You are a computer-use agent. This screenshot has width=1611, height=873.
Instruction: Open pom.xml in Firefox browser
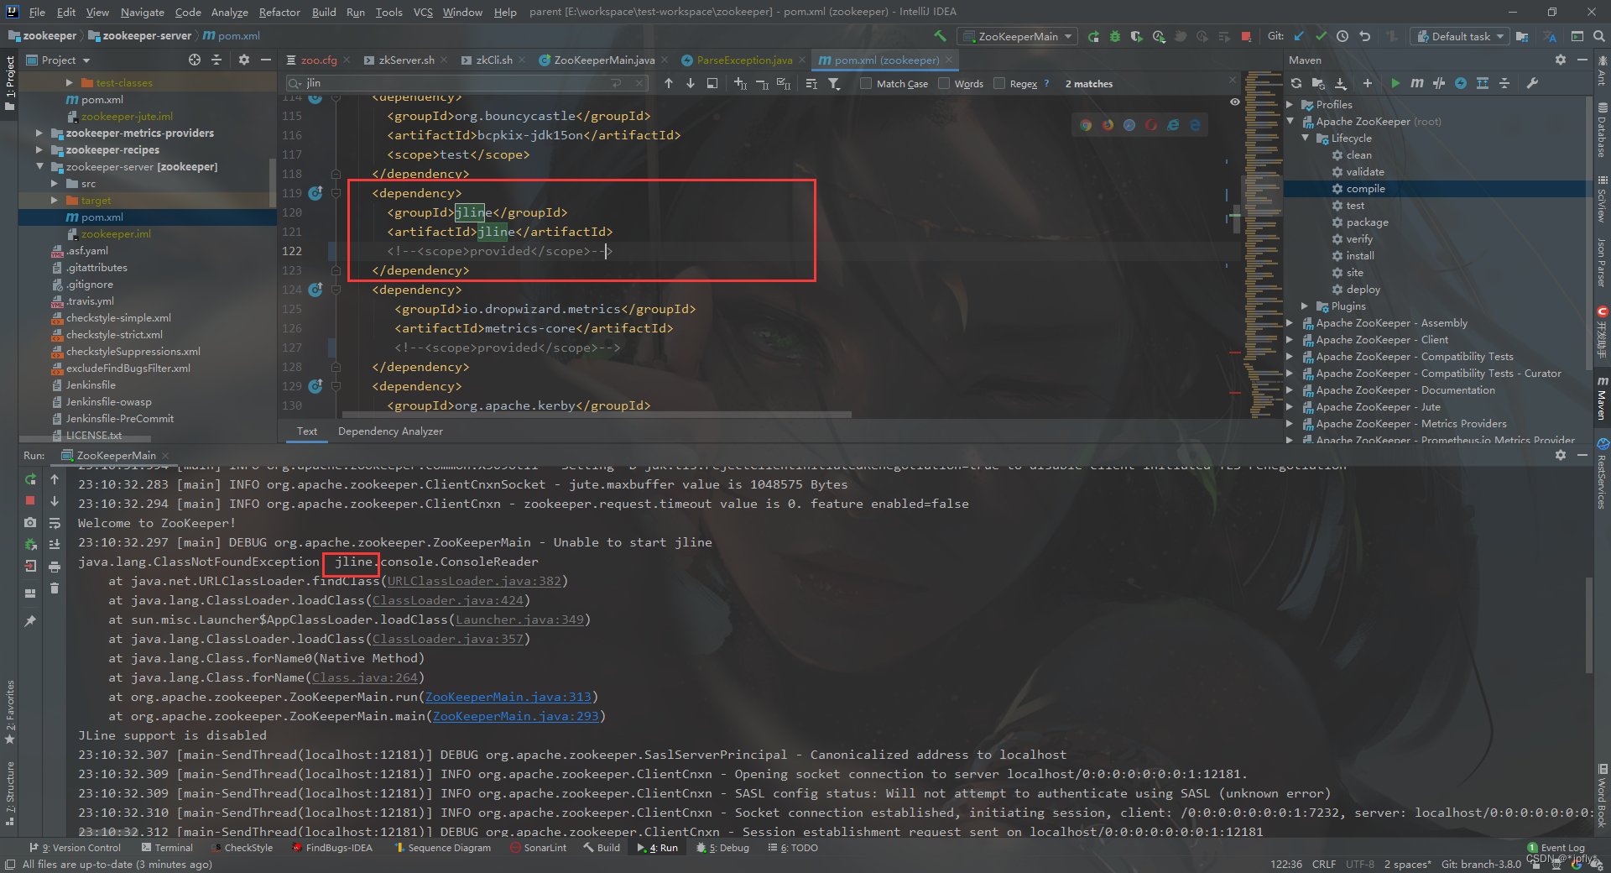[x=1108, y=125]
